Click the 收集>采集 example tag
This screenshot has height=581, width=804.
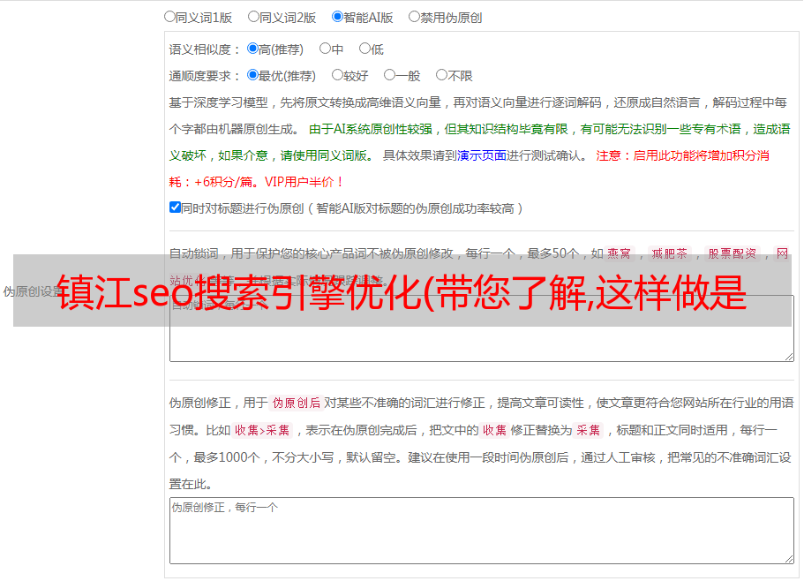point(262,430)
